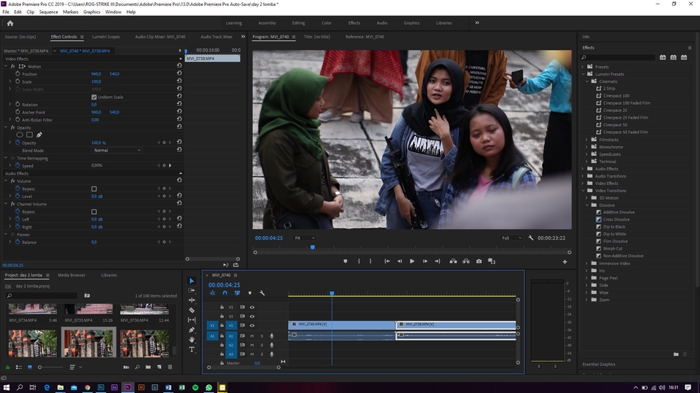
Task: Click the Home icon
Action: click(9, 23)
